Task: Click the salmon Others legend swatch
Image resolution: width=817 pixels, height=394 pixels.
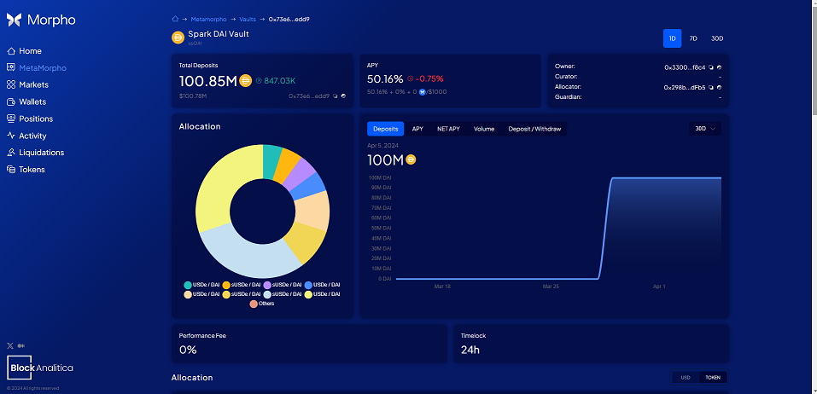Action: point(254,304)
